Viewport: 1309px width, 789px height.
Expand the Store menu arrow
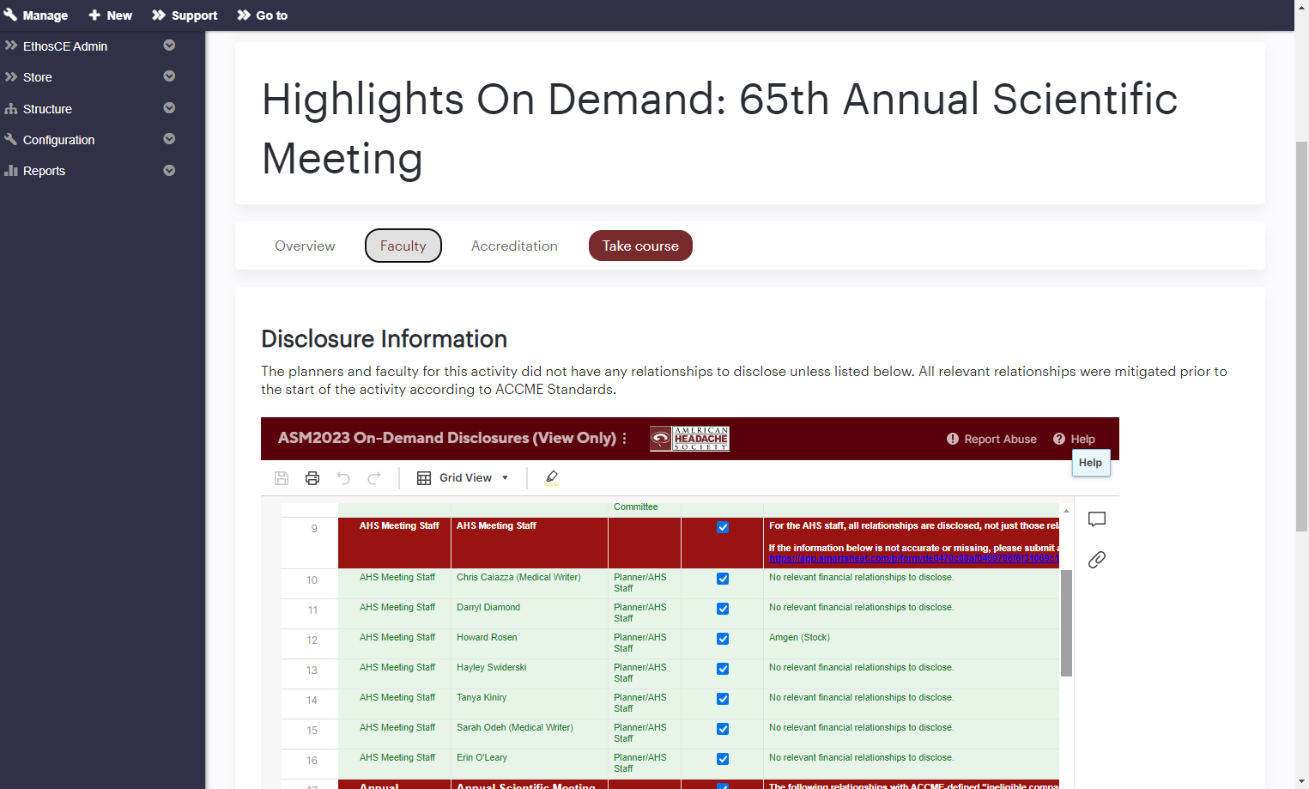point(169,76)
